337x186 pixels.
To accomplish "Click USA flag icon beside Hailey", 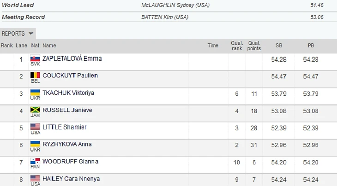I will [35, 178].
